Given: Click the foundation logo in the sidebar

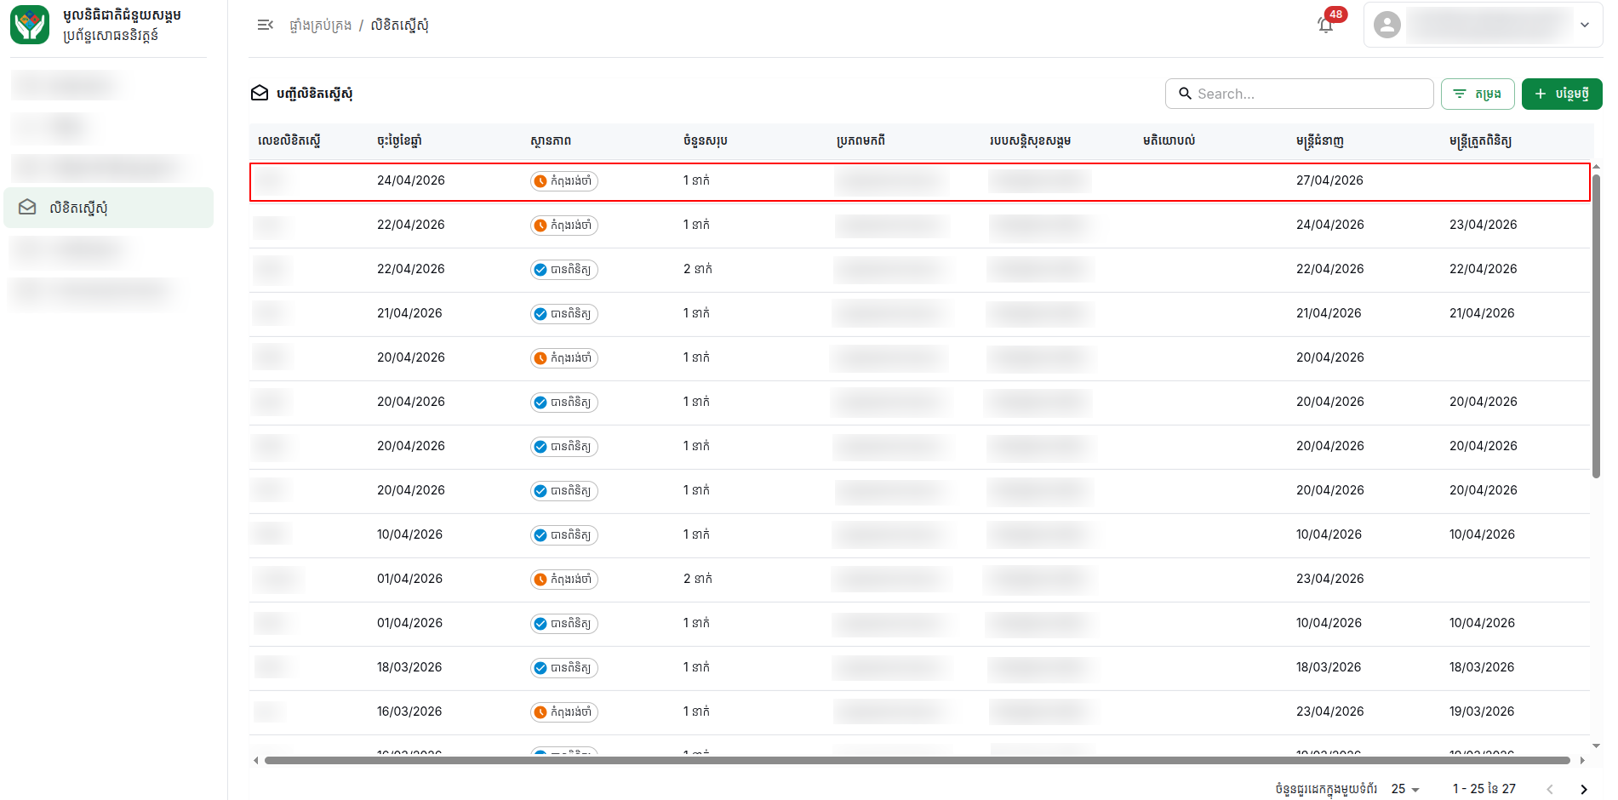Looking at the screenshot, I should click(x=30, y=25).
